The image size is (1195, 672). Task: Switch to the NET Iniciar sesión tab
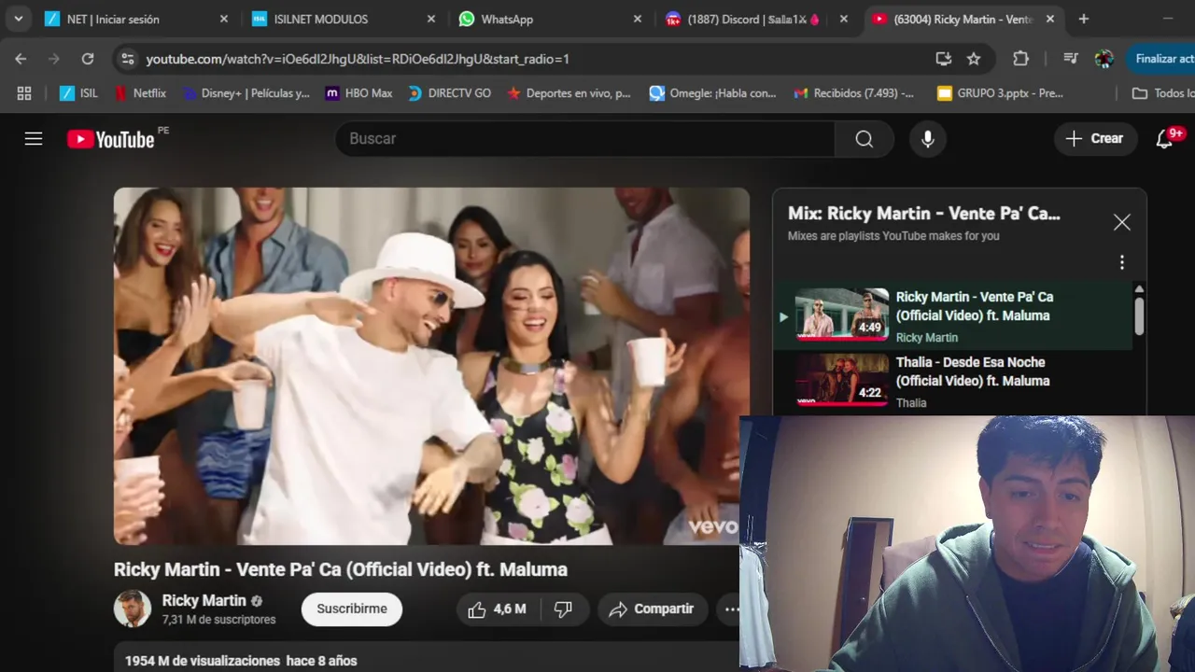pyautogui.click(x=135, y=19)
